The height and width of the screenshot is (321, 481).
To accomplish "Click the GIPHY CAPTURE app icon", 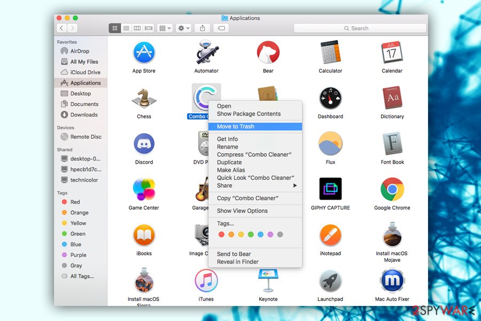I will [330, 189].
